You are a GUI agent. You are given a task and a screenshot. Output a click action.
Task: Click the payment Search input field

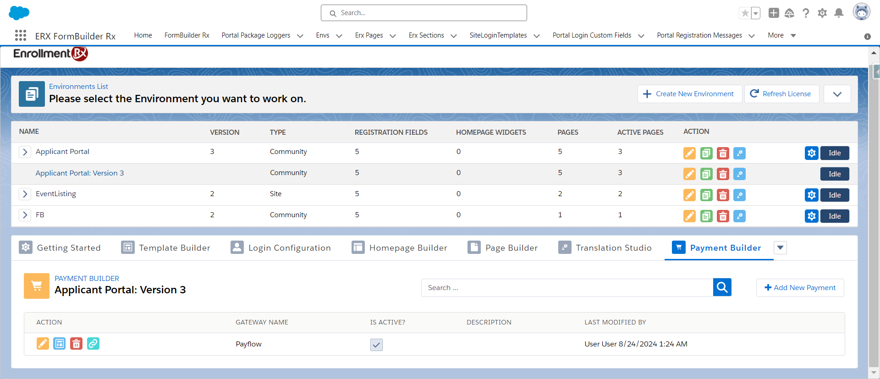click(566, 288)
